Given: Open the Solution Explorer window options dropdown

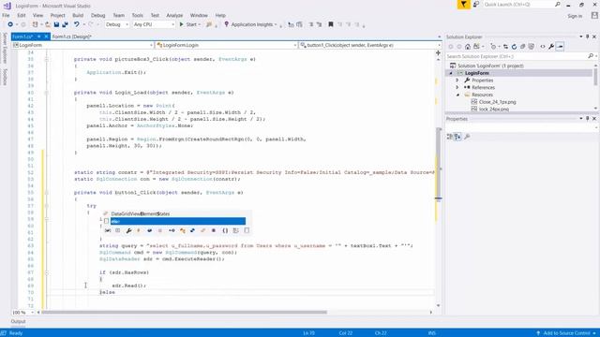Looking at the screenshot, I should point(581,37).
